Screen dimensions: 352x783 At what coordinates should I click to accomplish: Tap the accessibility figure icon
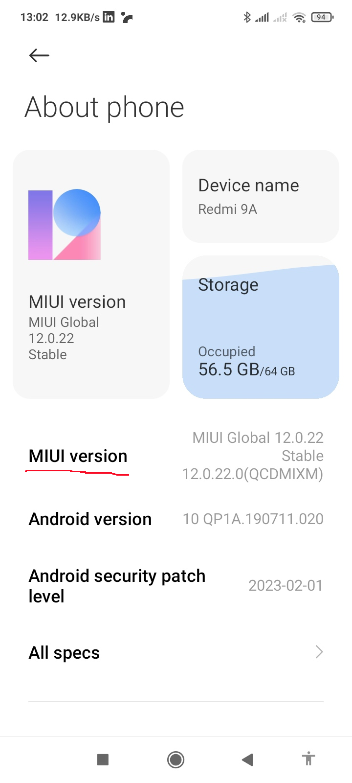pos(308,759)
